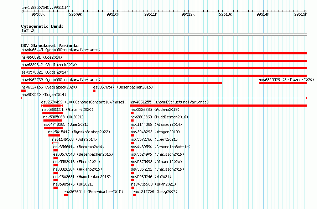Click the red bar under esv2670499
The width and height of the screenshot is (317, 209).
[52, 106]
